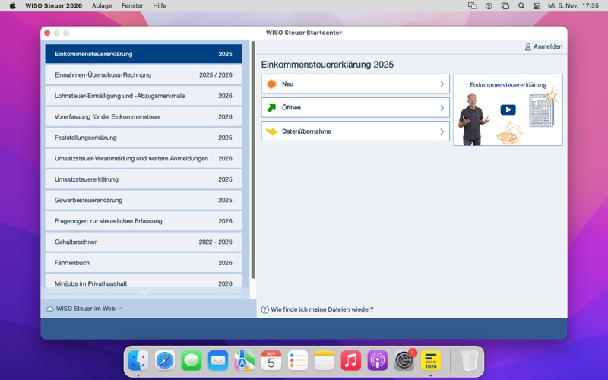Image resolution: width=608 pixels, height=380 pixels.
Task: Click the orange sun icon on Neu
Action: point(271,84)
